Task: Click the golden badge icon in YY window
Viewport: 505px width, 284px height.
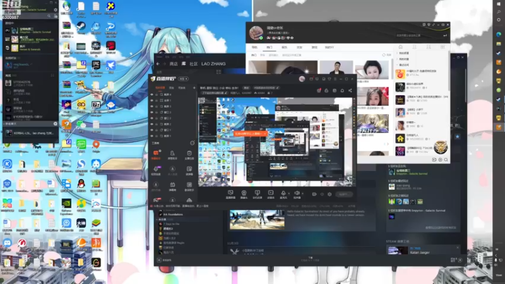Action: point(441,147)
